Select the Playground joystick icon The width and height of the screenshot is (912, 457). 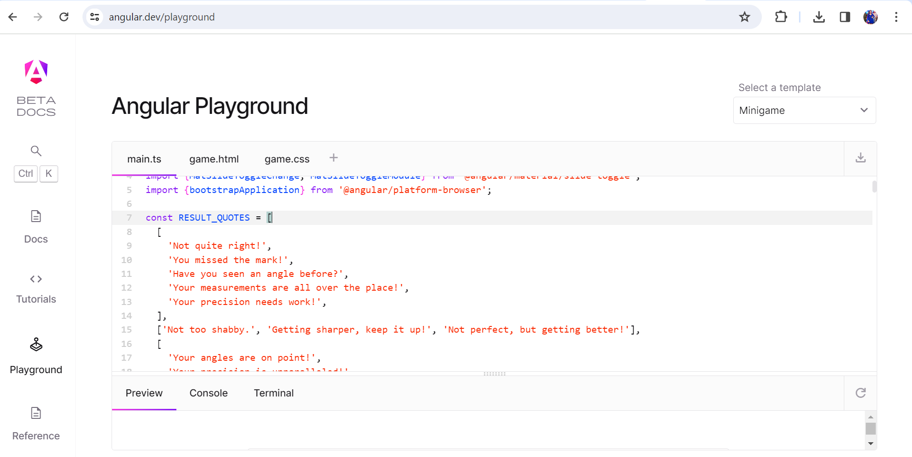[36, 344]
